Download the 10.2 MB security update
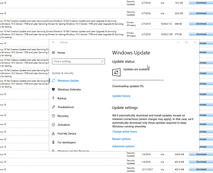The image size is (213, 173). pos(201,3)
